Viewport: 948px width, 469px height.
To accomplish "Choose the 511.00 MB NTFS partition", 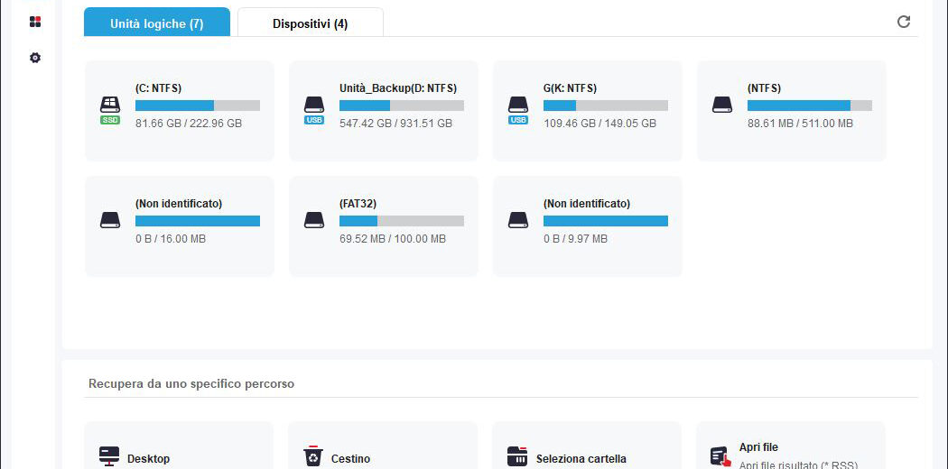I will click(792, 110).
